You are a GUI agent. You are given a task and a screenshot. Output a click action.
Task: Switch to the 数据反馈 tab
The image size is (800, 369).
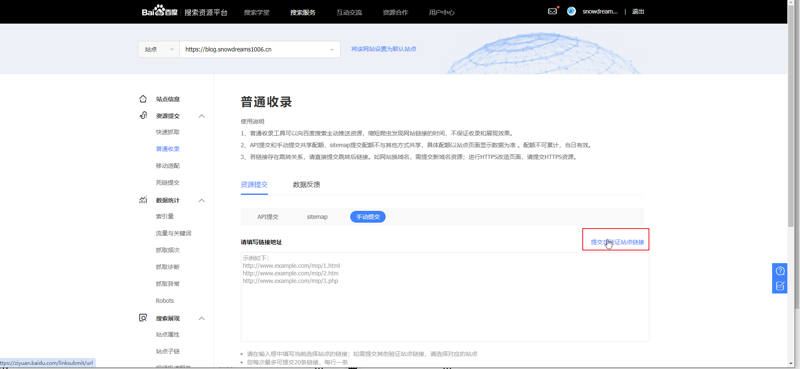point(306,185)
